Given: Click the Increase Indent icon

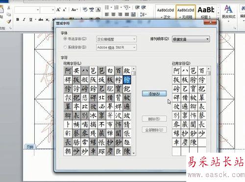Looking at the screenshot, I should (x=144, y=7).
